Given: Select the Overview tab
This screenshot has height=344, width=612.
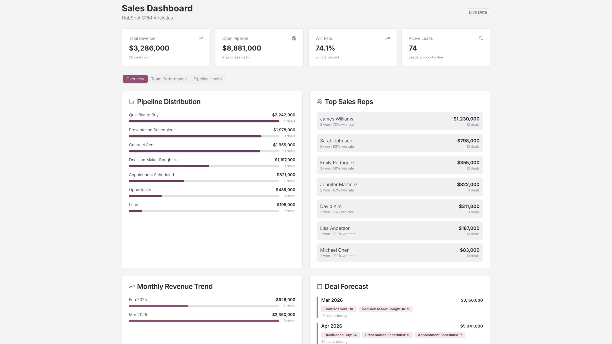Looking at the screenshot, I should 135,79.
